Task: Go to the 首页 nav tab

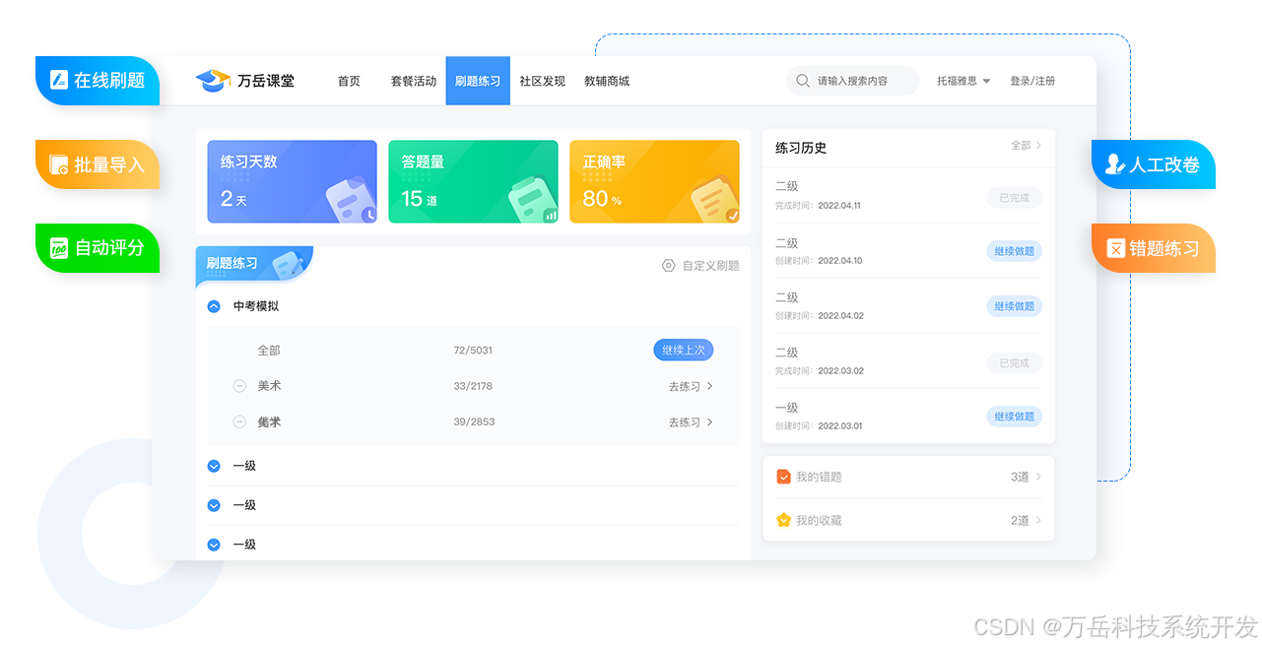Action: pyautogui.click(x=349, y=81)
